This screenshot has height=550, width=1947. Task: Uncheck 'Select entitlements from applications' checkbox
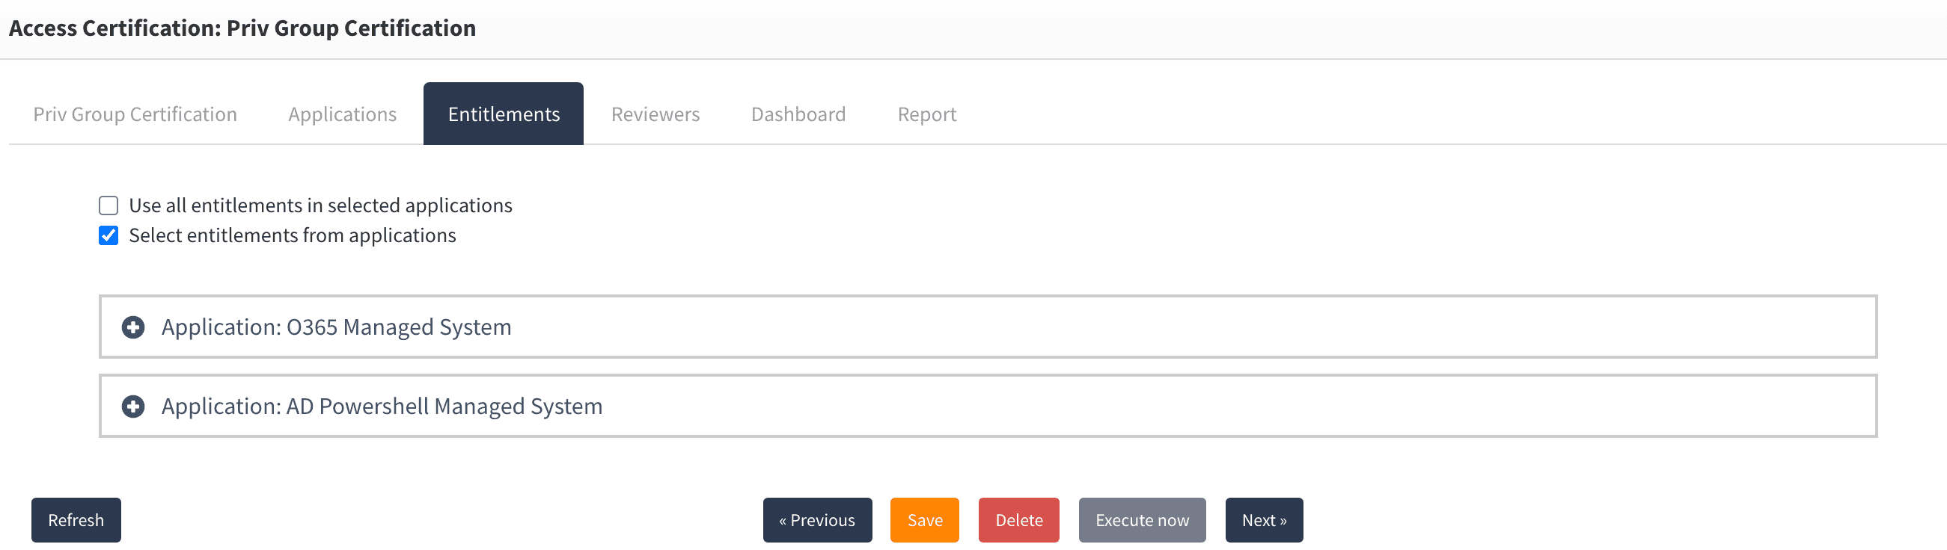pos(108,236)
